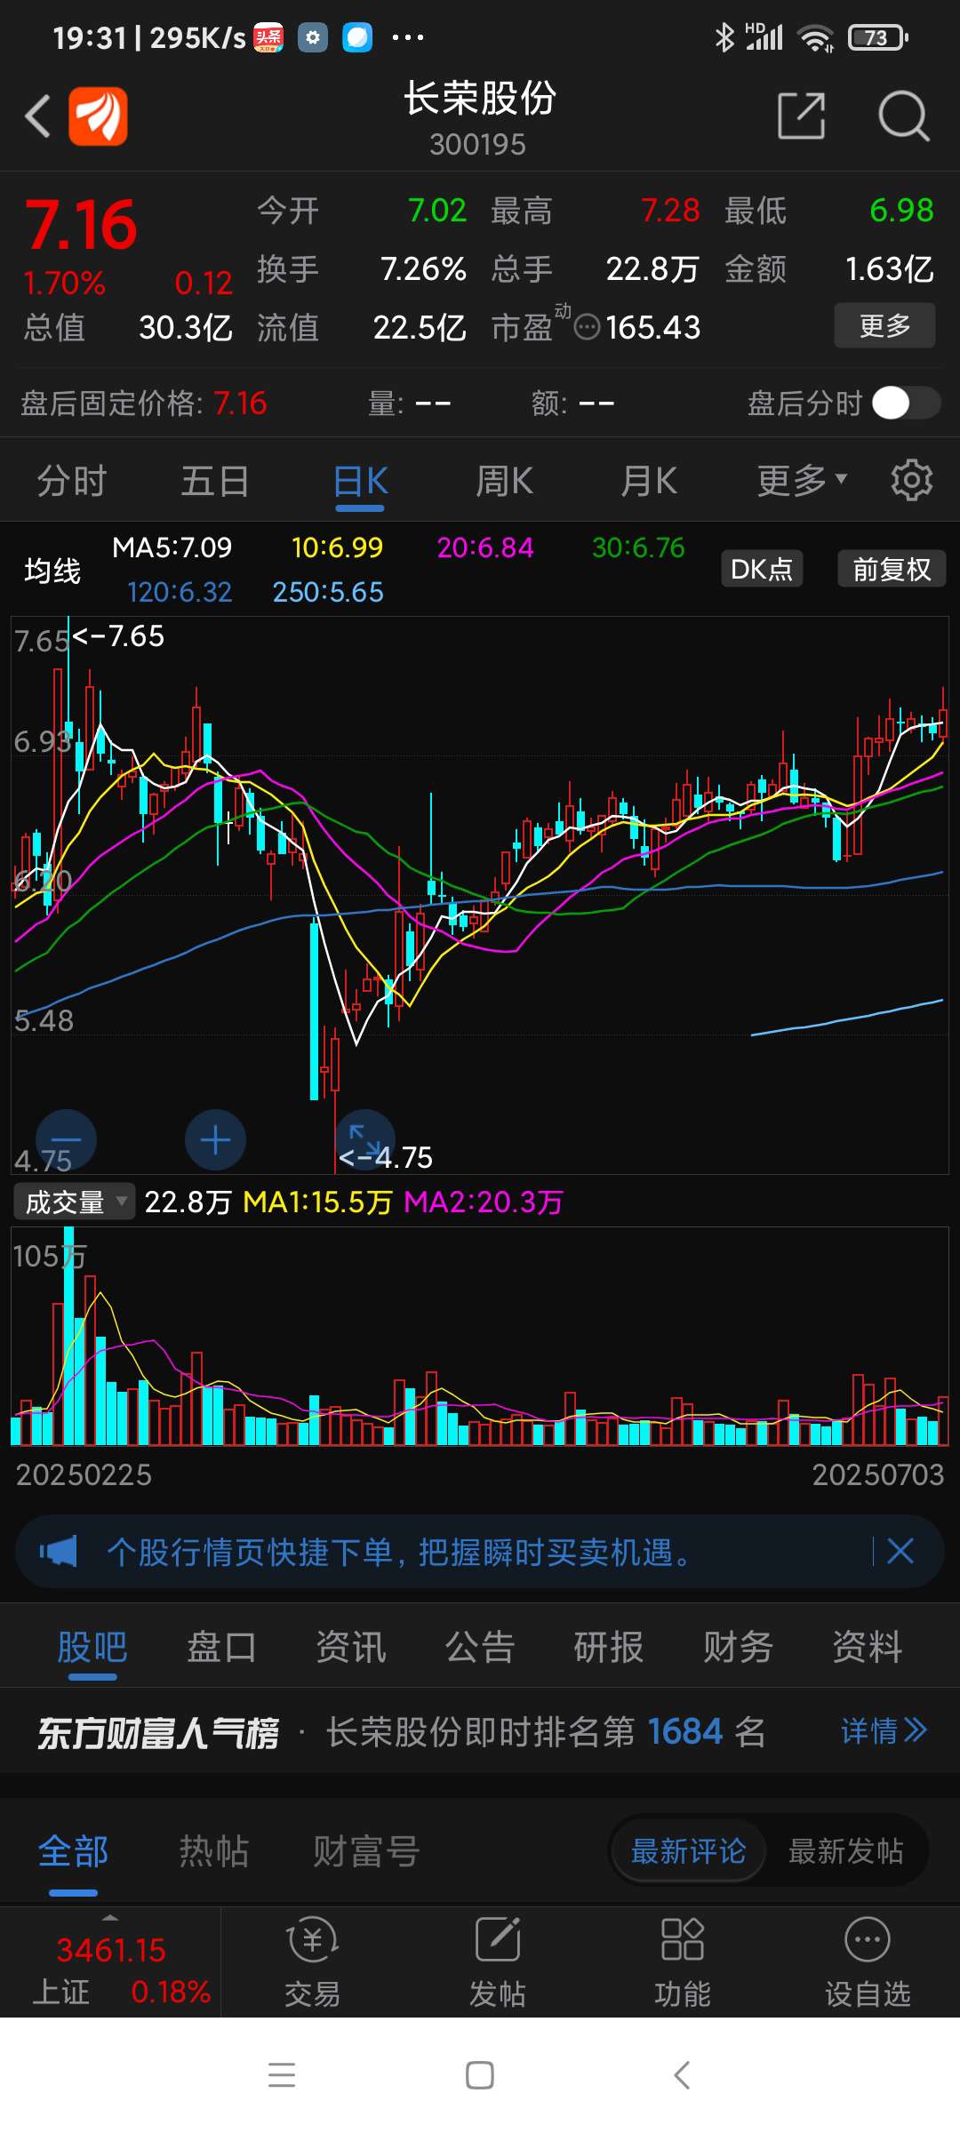
Task: Tap the 7.16 current price
Action: click(81, 225)
